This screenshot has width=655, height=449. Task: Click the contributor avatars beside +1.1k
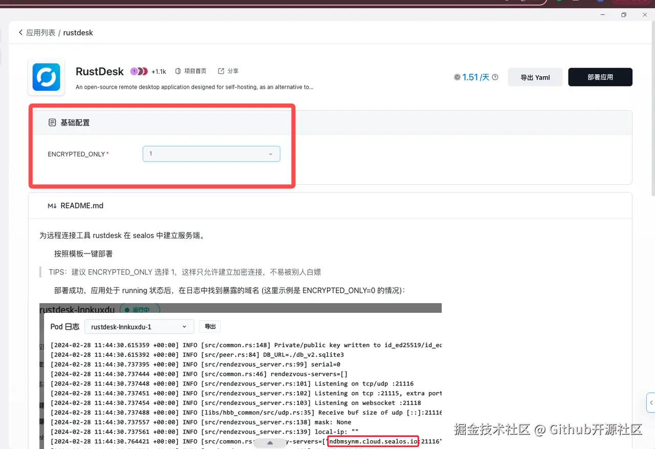[x=139, y=71]
